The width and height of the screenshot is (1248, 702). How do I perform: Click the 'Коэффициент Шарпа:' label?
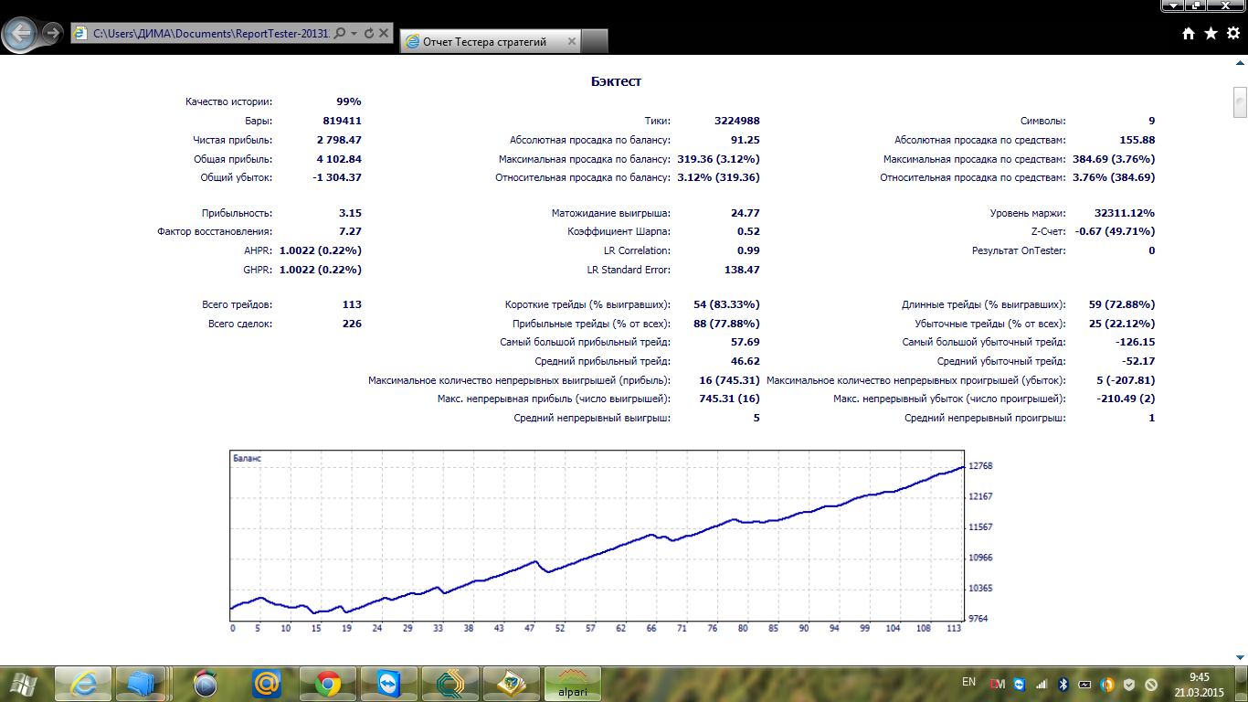tap(619, 231)
